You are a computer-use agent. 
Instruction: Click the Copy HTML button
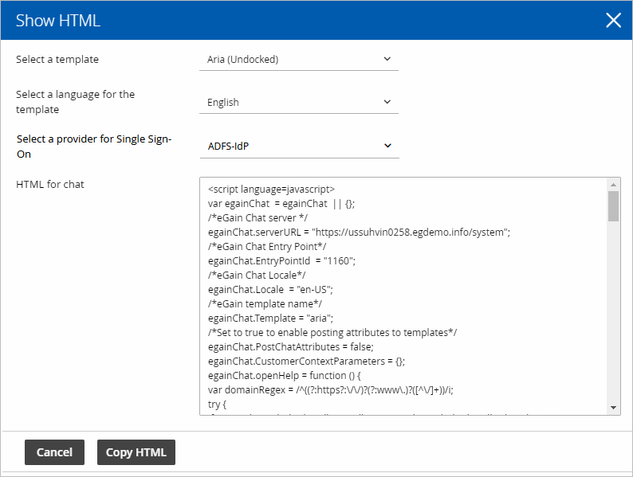click(136, 452)
